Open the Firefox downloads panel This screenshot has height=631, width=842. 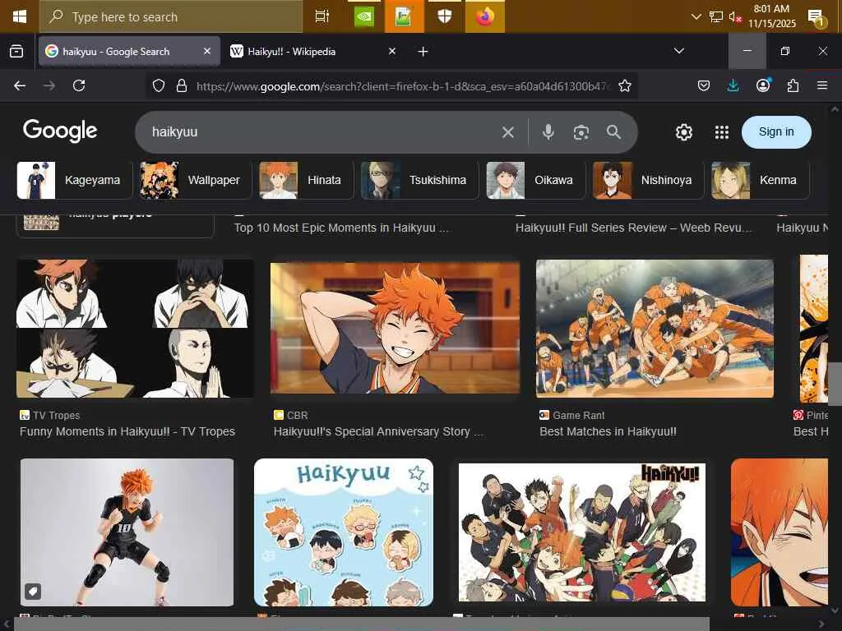pyautogui.click(x=733, y=85)
